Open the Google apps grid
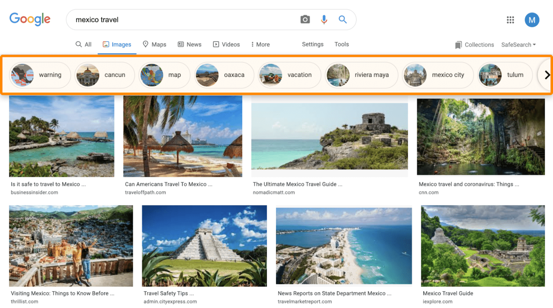 tap(511, 20)
